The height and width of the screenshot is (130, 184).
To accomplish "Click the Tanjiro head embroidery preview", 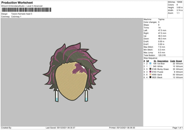I will tap(72, 72).
